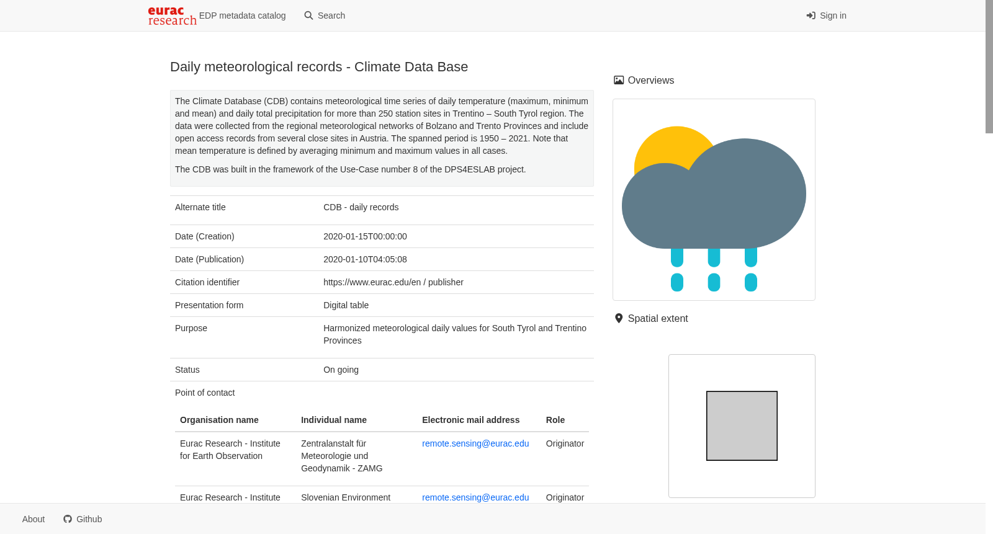Open the Github footer link
This screenshot has height=534, width=993.
click(83, 519)
